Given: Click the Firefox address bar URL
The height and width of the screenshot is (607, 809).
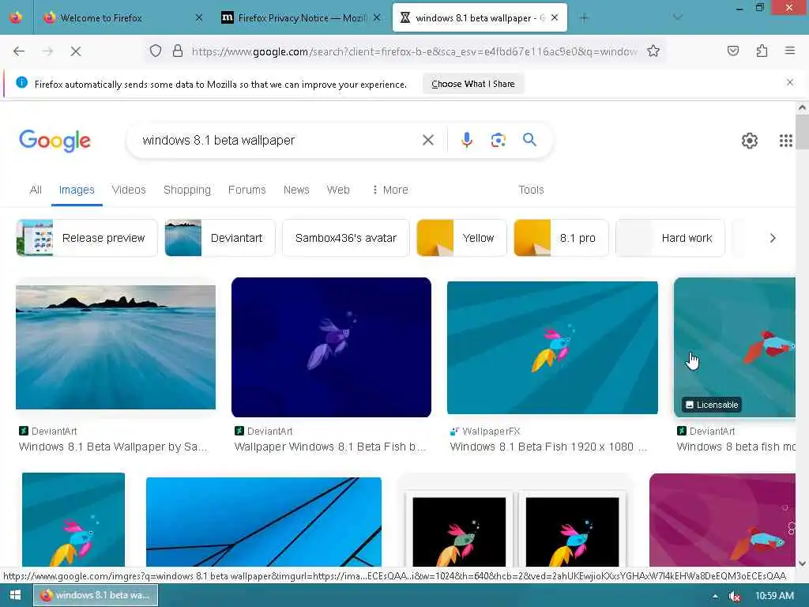Looking at the screenshot, I should (x=414, y=51).
